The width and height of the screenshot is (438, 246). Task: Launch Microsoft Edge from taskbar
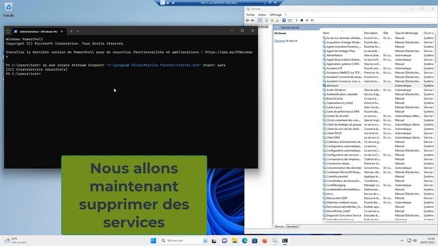(244, 241)
